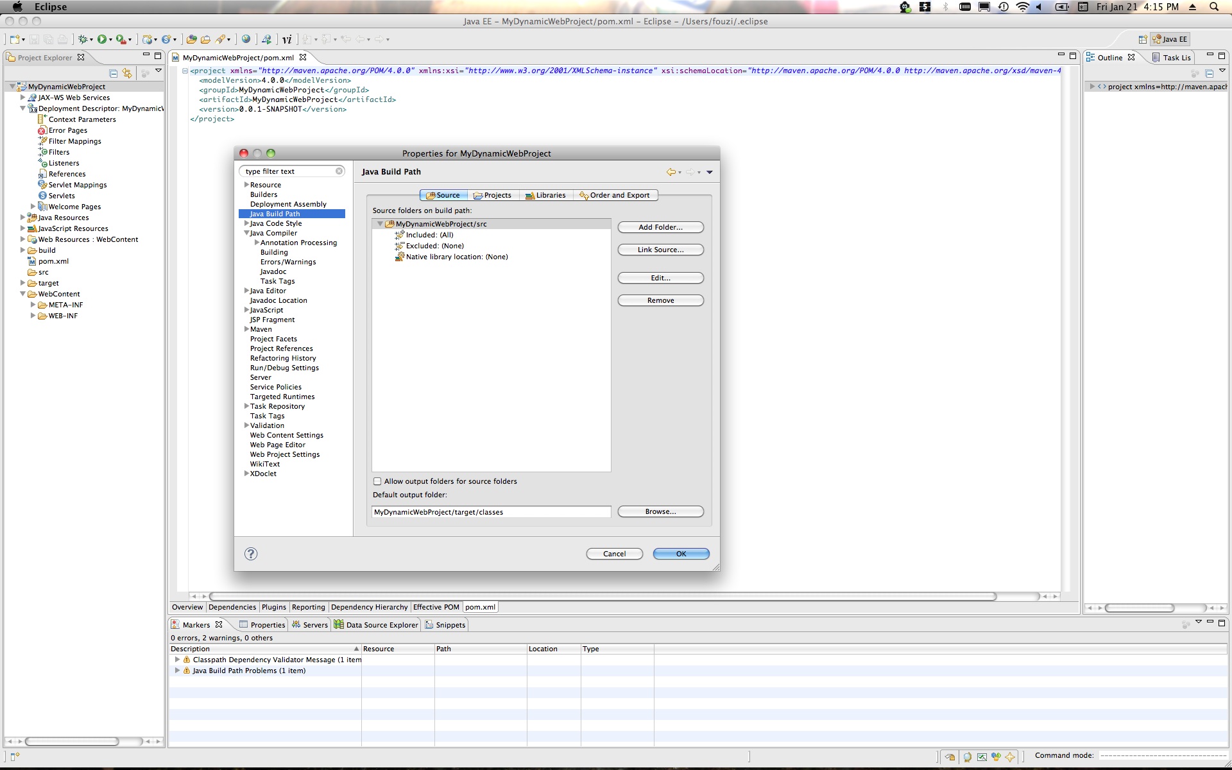Click the editor horizontal scrollbar
The image size is (1232, 770).
(x=603, y=596)
